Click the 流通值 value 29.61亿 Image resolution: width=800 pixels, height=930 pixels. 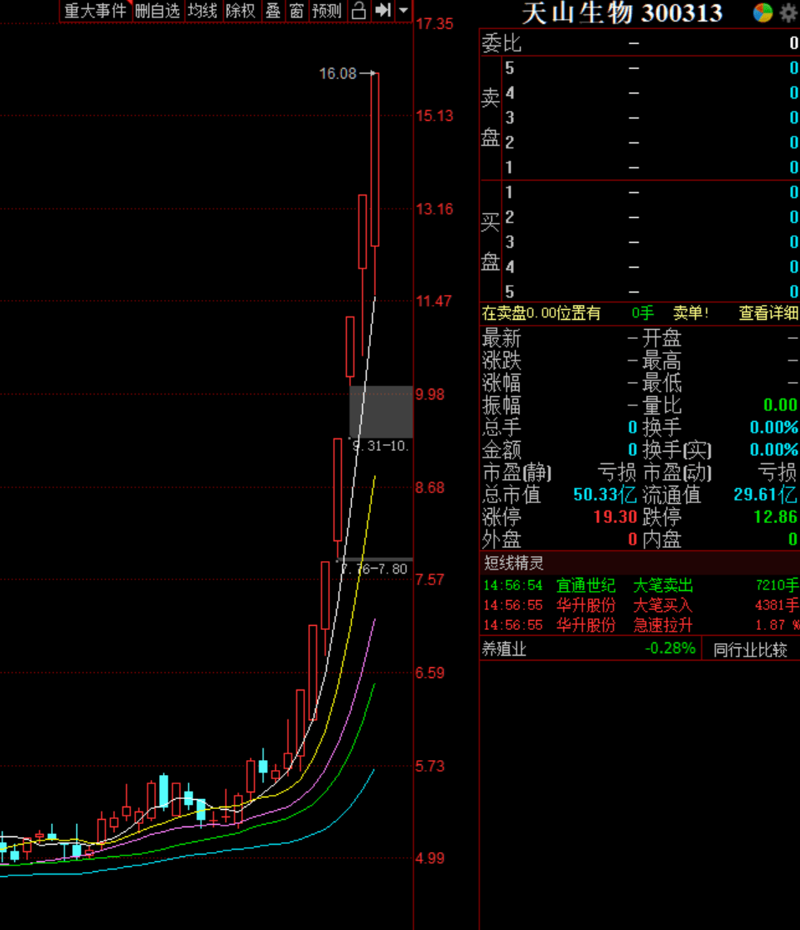point(765,495)
